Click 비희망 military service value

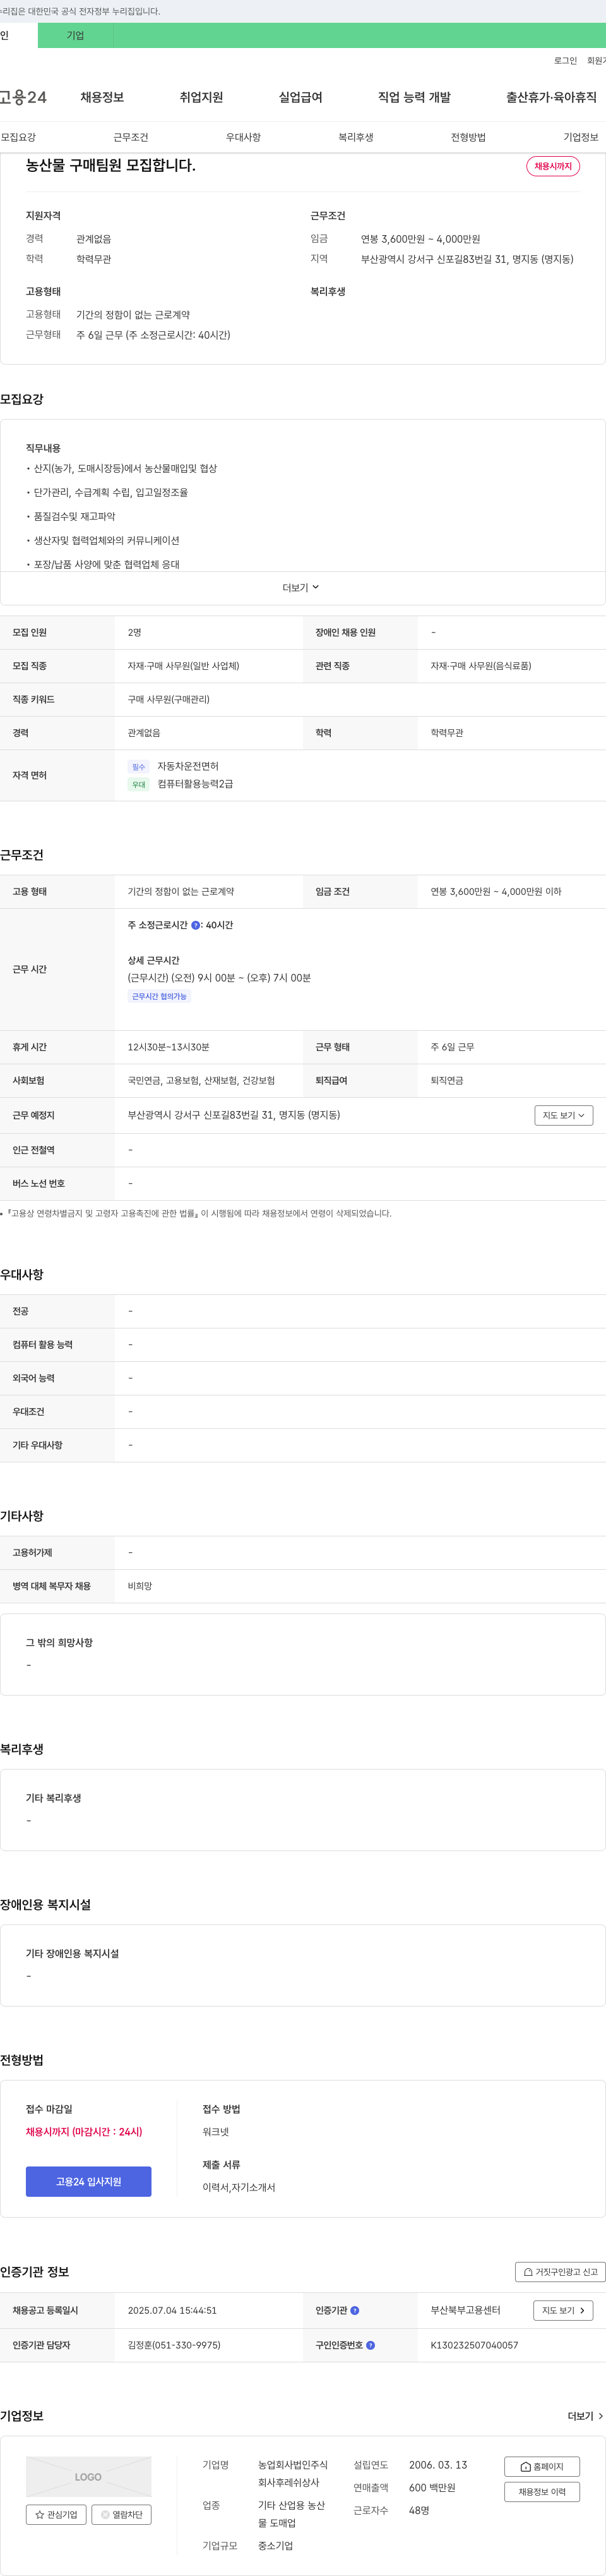tap(140, 1586)
